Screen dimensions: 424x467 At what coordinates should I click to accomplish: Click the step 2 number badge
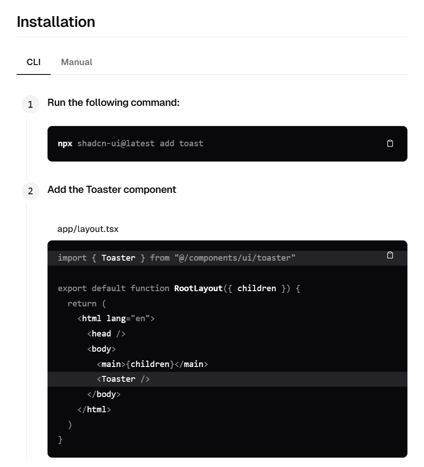[31, 191]
